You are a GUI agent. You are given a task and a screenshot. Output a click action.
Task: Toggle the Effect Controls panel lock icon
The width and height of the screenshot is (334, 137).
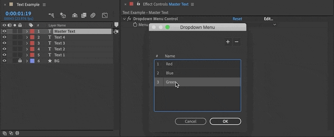(x=138, y=4)
